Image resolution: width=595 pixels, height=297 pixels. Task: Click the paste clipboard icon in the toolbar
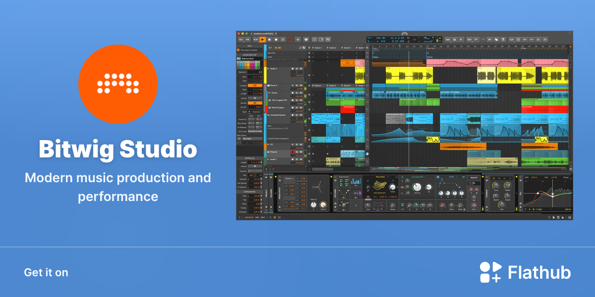[x=503, y=40]
